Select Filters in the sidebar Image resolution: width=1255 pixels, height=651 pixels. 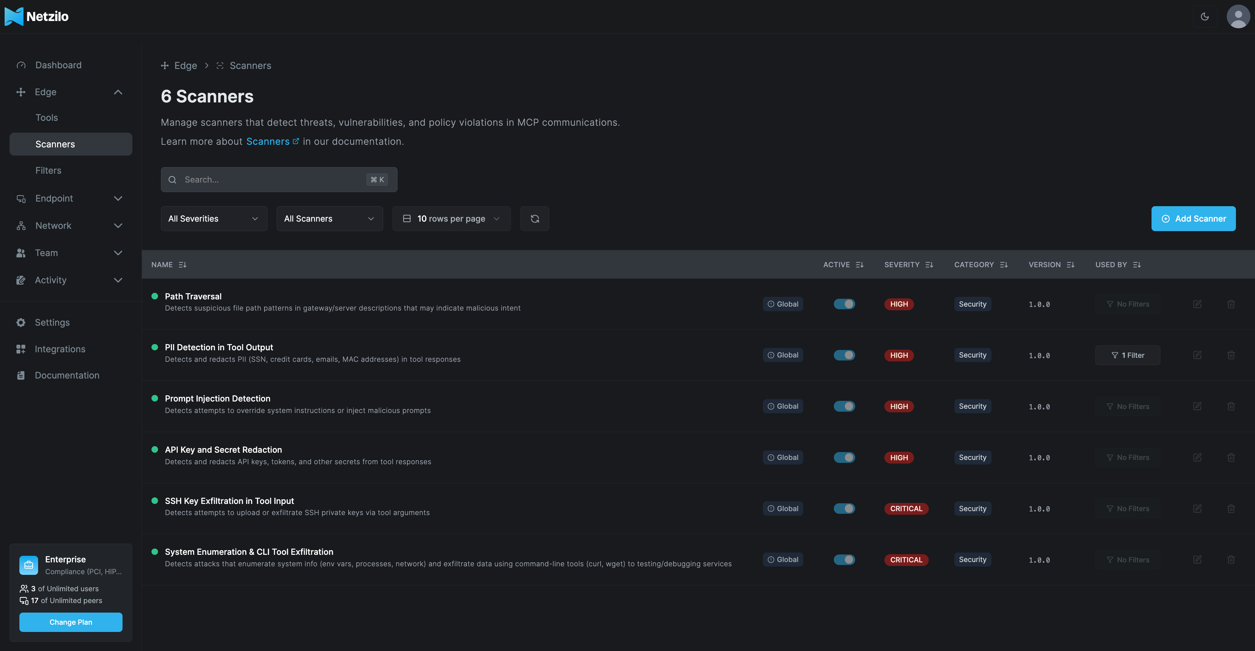pyautogui.click(x=48, y=170)
